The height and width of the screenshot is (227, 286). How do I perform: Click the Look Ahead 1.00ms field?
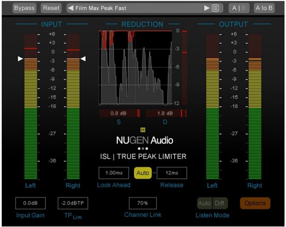pos(114,173)
